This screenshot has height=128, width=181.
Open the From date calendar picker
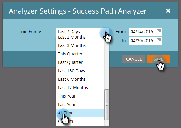tap(159, 31)
